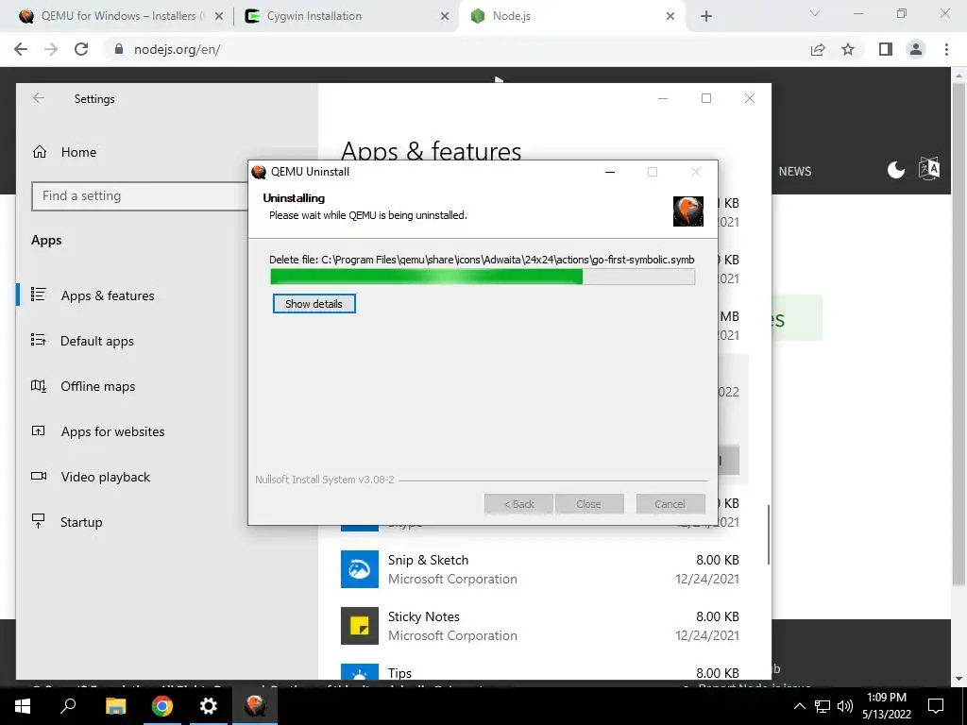Go back with the Settings back arrow

pos(39,98)
